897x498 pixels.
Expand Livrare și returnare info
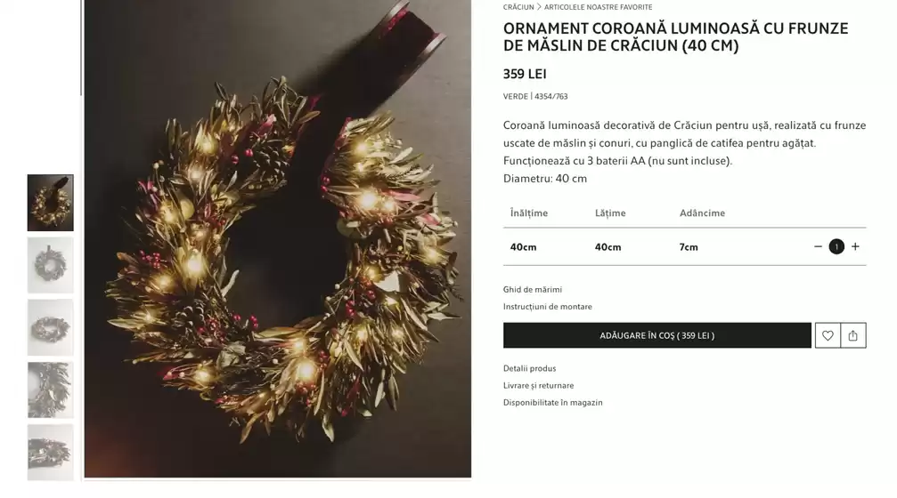[538, 385]
